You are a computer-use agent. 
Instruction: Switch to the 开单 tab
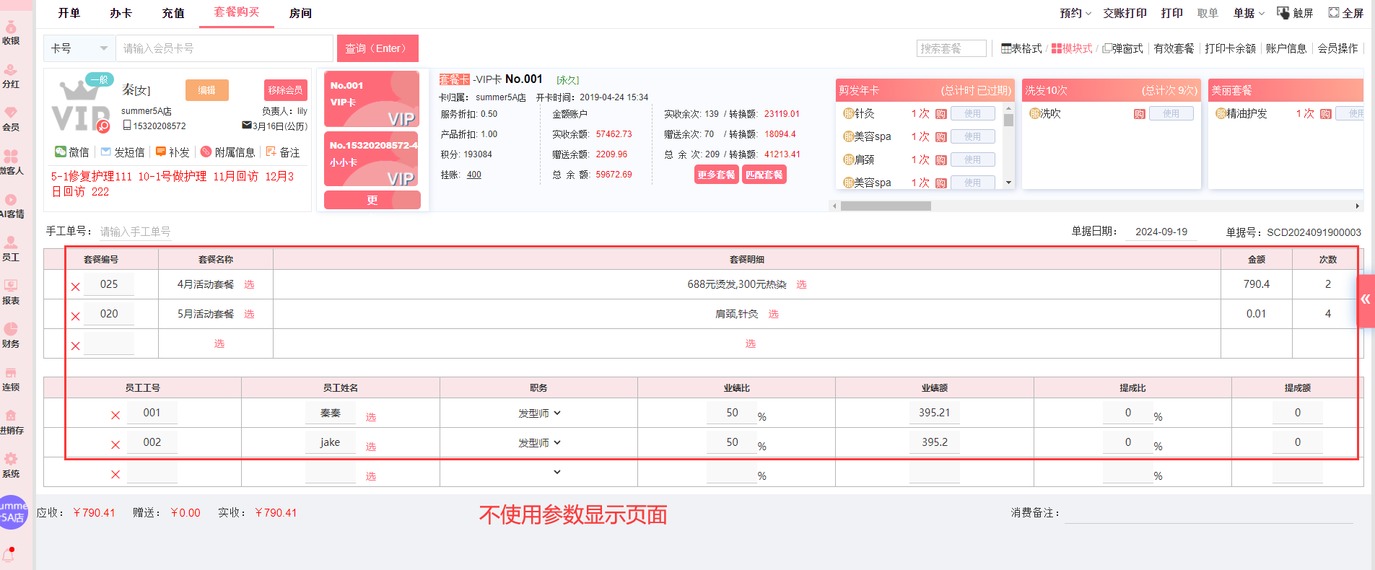point(69,13)
